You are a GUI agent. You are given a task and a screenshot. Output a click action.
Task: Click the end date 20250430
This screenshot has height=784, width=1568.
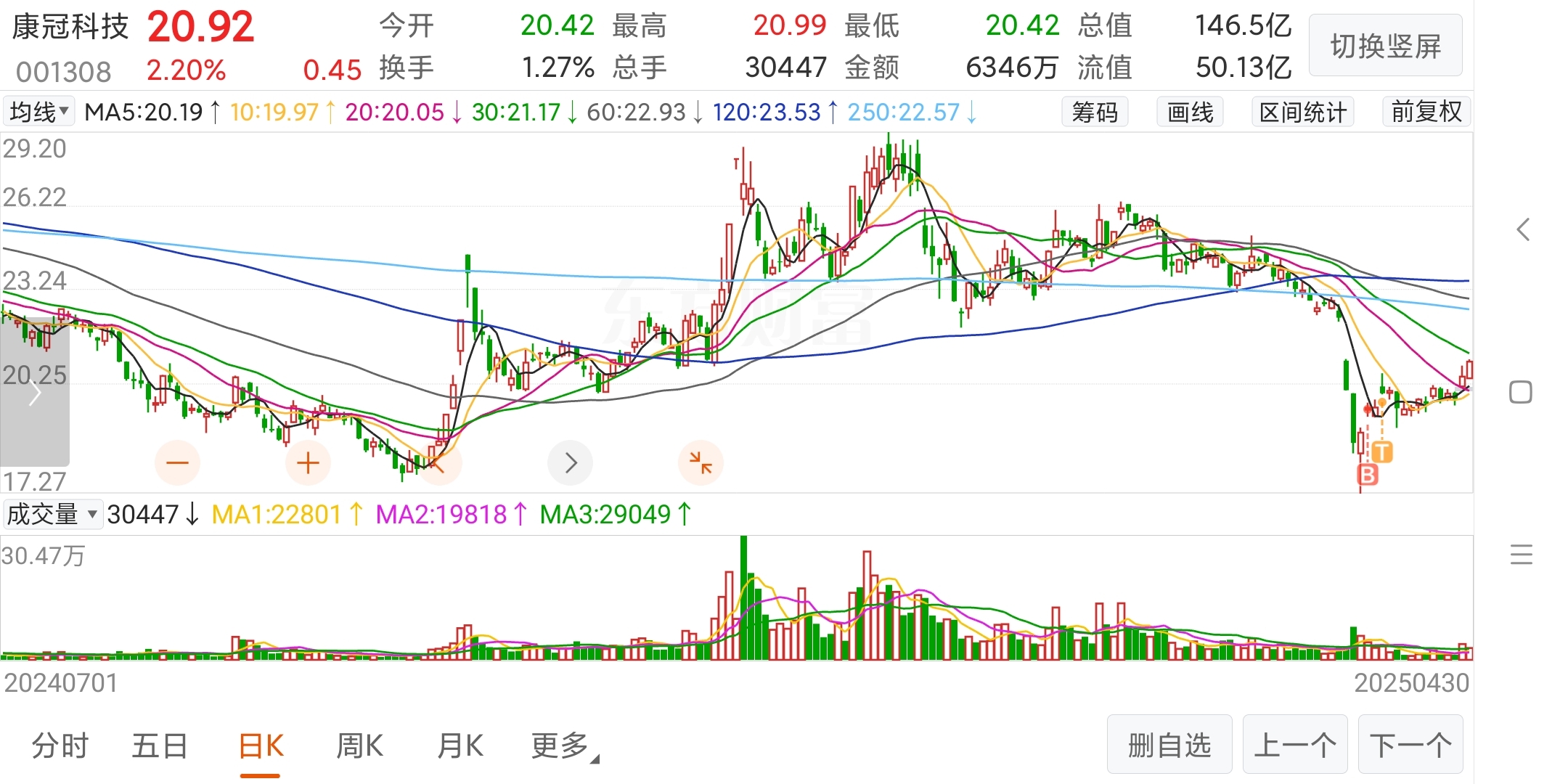pyautogui.click(x=1412, y=683)
